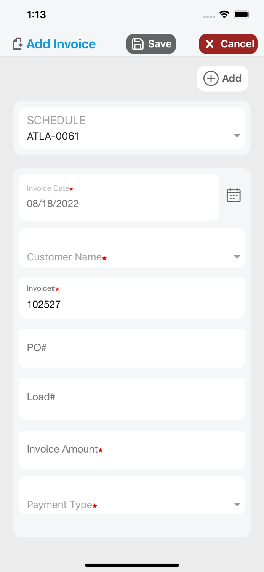Tap the chevron arrow on Customer Name field
Viewport: 264px width, 572px height.
tap(237, 257)
